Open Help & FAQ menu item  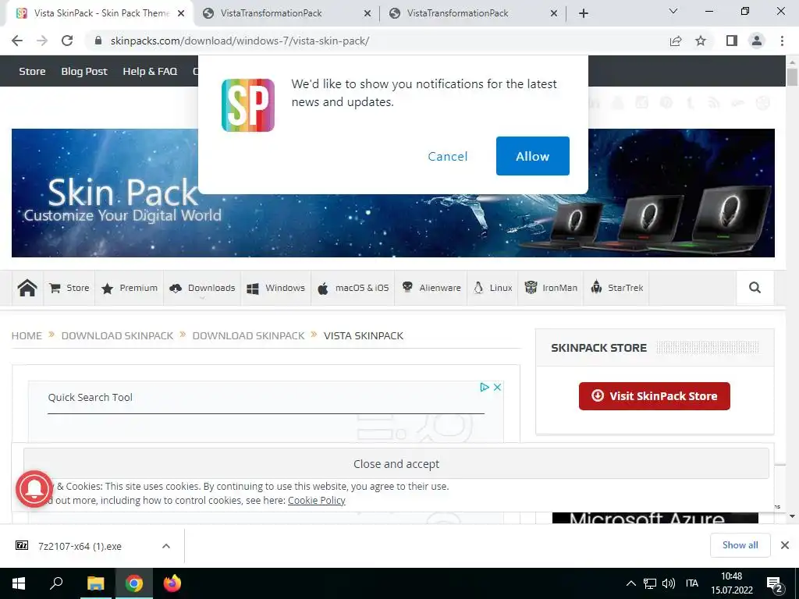point(150,71)
